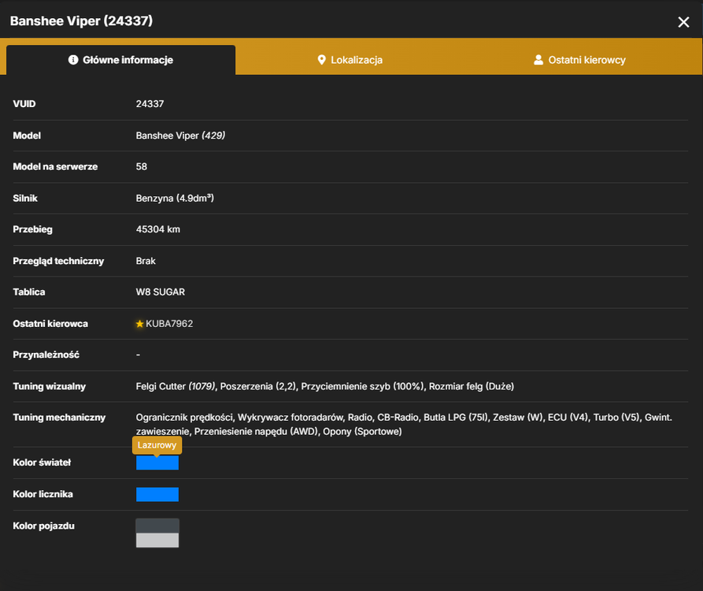
Task: Click the Felgi Cutter (1079) tuning entry
Action: (x=176, y=386)
